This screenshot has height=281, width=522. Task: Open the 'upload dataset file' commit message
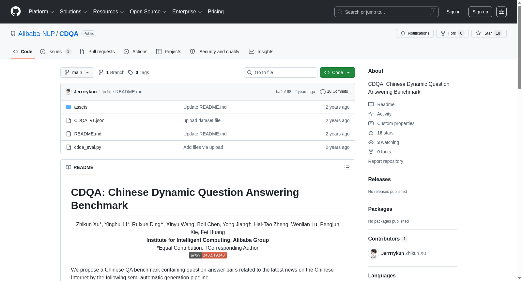click(202, 120)
